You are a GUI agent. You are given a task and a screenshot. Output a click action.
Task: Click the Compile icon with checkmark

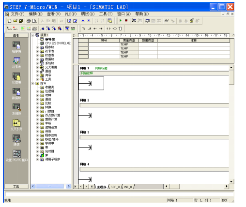(x=69, y=21)
